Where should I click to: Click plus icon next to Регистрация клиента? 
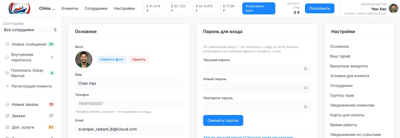click(x=7, y=86)
